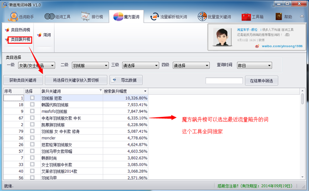This screenshot has width=309, height=191.
Task: Click the registration status 有效期至 text
Action: [255, 186]
